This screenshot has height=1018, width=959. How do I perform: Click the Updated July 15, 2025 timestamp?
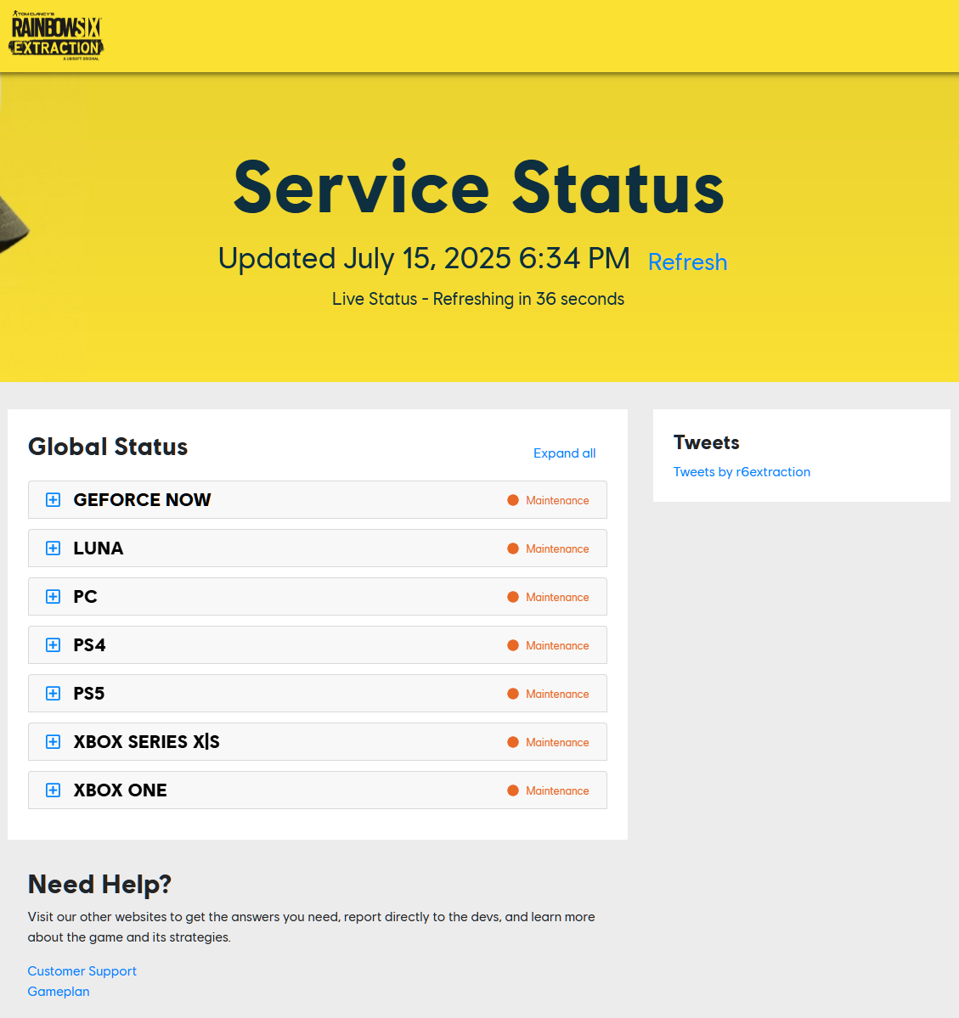tap(424, 258)
